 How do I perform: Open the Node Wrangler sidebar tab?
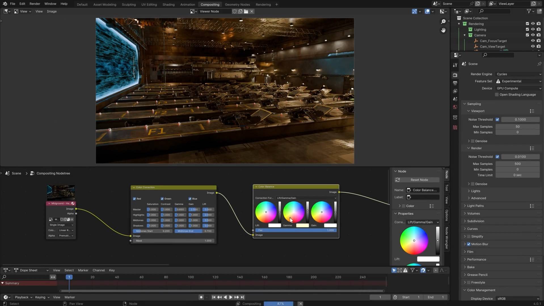[447, 238]
